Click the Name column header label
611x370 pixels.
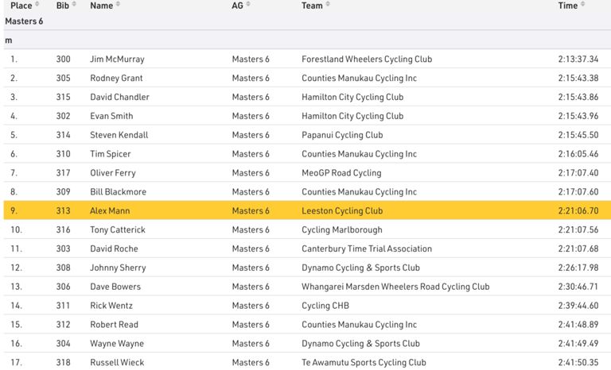click(101, 6)
